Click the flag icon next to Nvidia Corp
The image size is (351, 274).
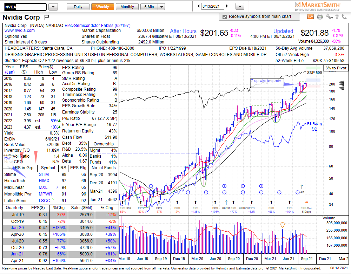click(46, 17)
